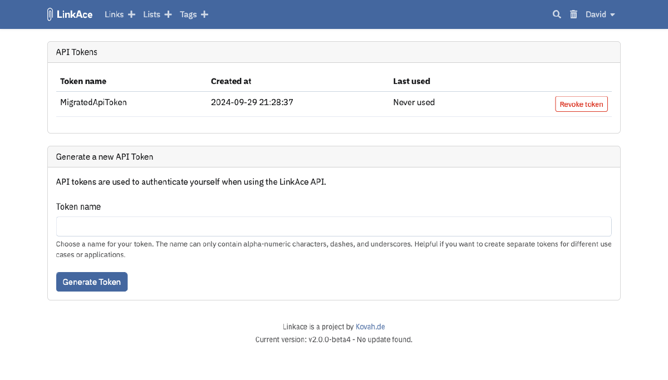The width and height of the screenshot is (668, 380).
Task: Click the plus icon beside Lists
Action: pyautogui.click(x=168, y=14)
